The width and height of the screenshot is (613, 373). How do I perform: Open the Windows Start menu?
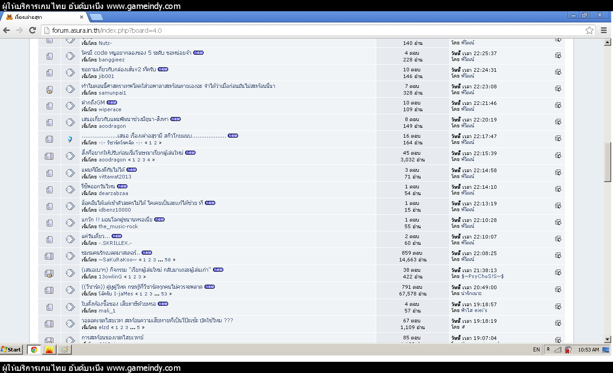(12, 350)
